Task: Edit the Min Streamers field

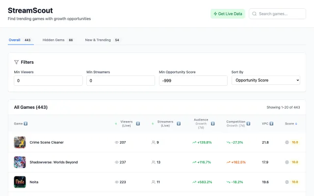Action: 121,80
